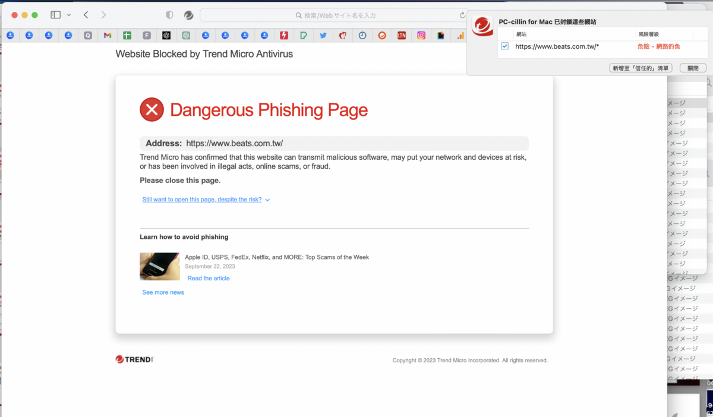Image resolution: width=713 pixels, height=417 pixels.
Task: Open the green ChatGPT bookmark icon
Action: tap(186, 36)
